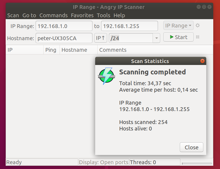Click Close in Scan Statistics dialog
The height and width of the screenshot is (169, 220).
click(x=191, y=147)
